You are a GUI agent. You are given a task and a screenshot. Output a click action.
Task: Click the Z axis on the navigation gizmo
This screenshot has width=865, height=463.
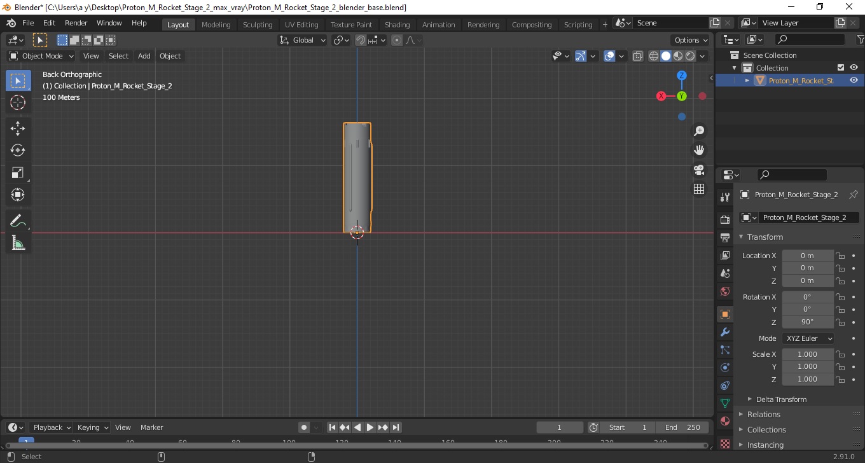coord(682,75)
